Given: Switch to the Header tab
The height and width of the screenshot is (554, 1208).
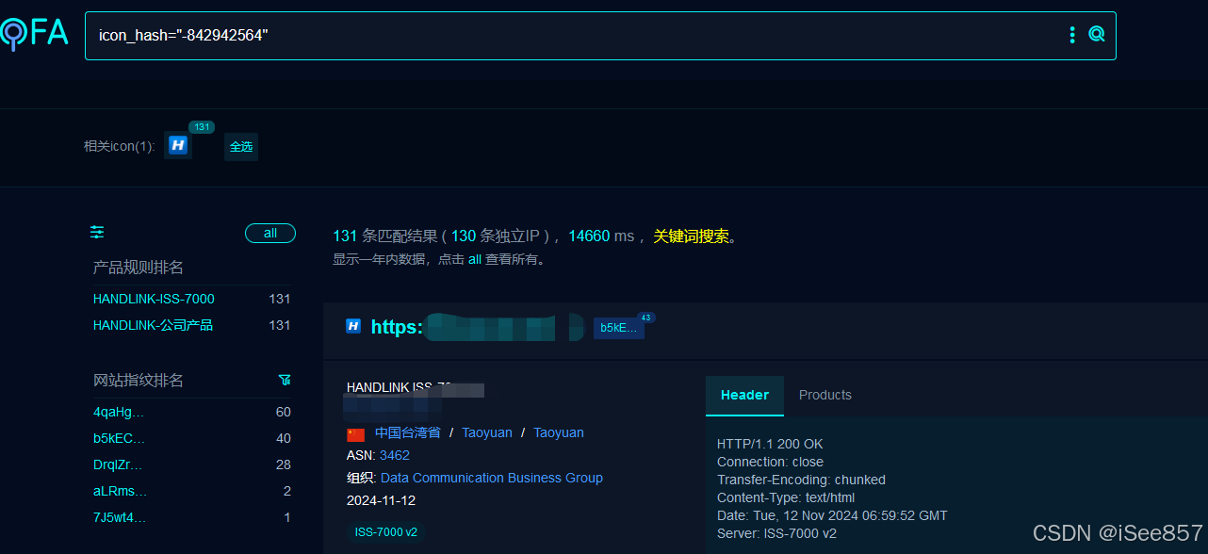Looking at the screenshot, I should [x=744, y=396].
